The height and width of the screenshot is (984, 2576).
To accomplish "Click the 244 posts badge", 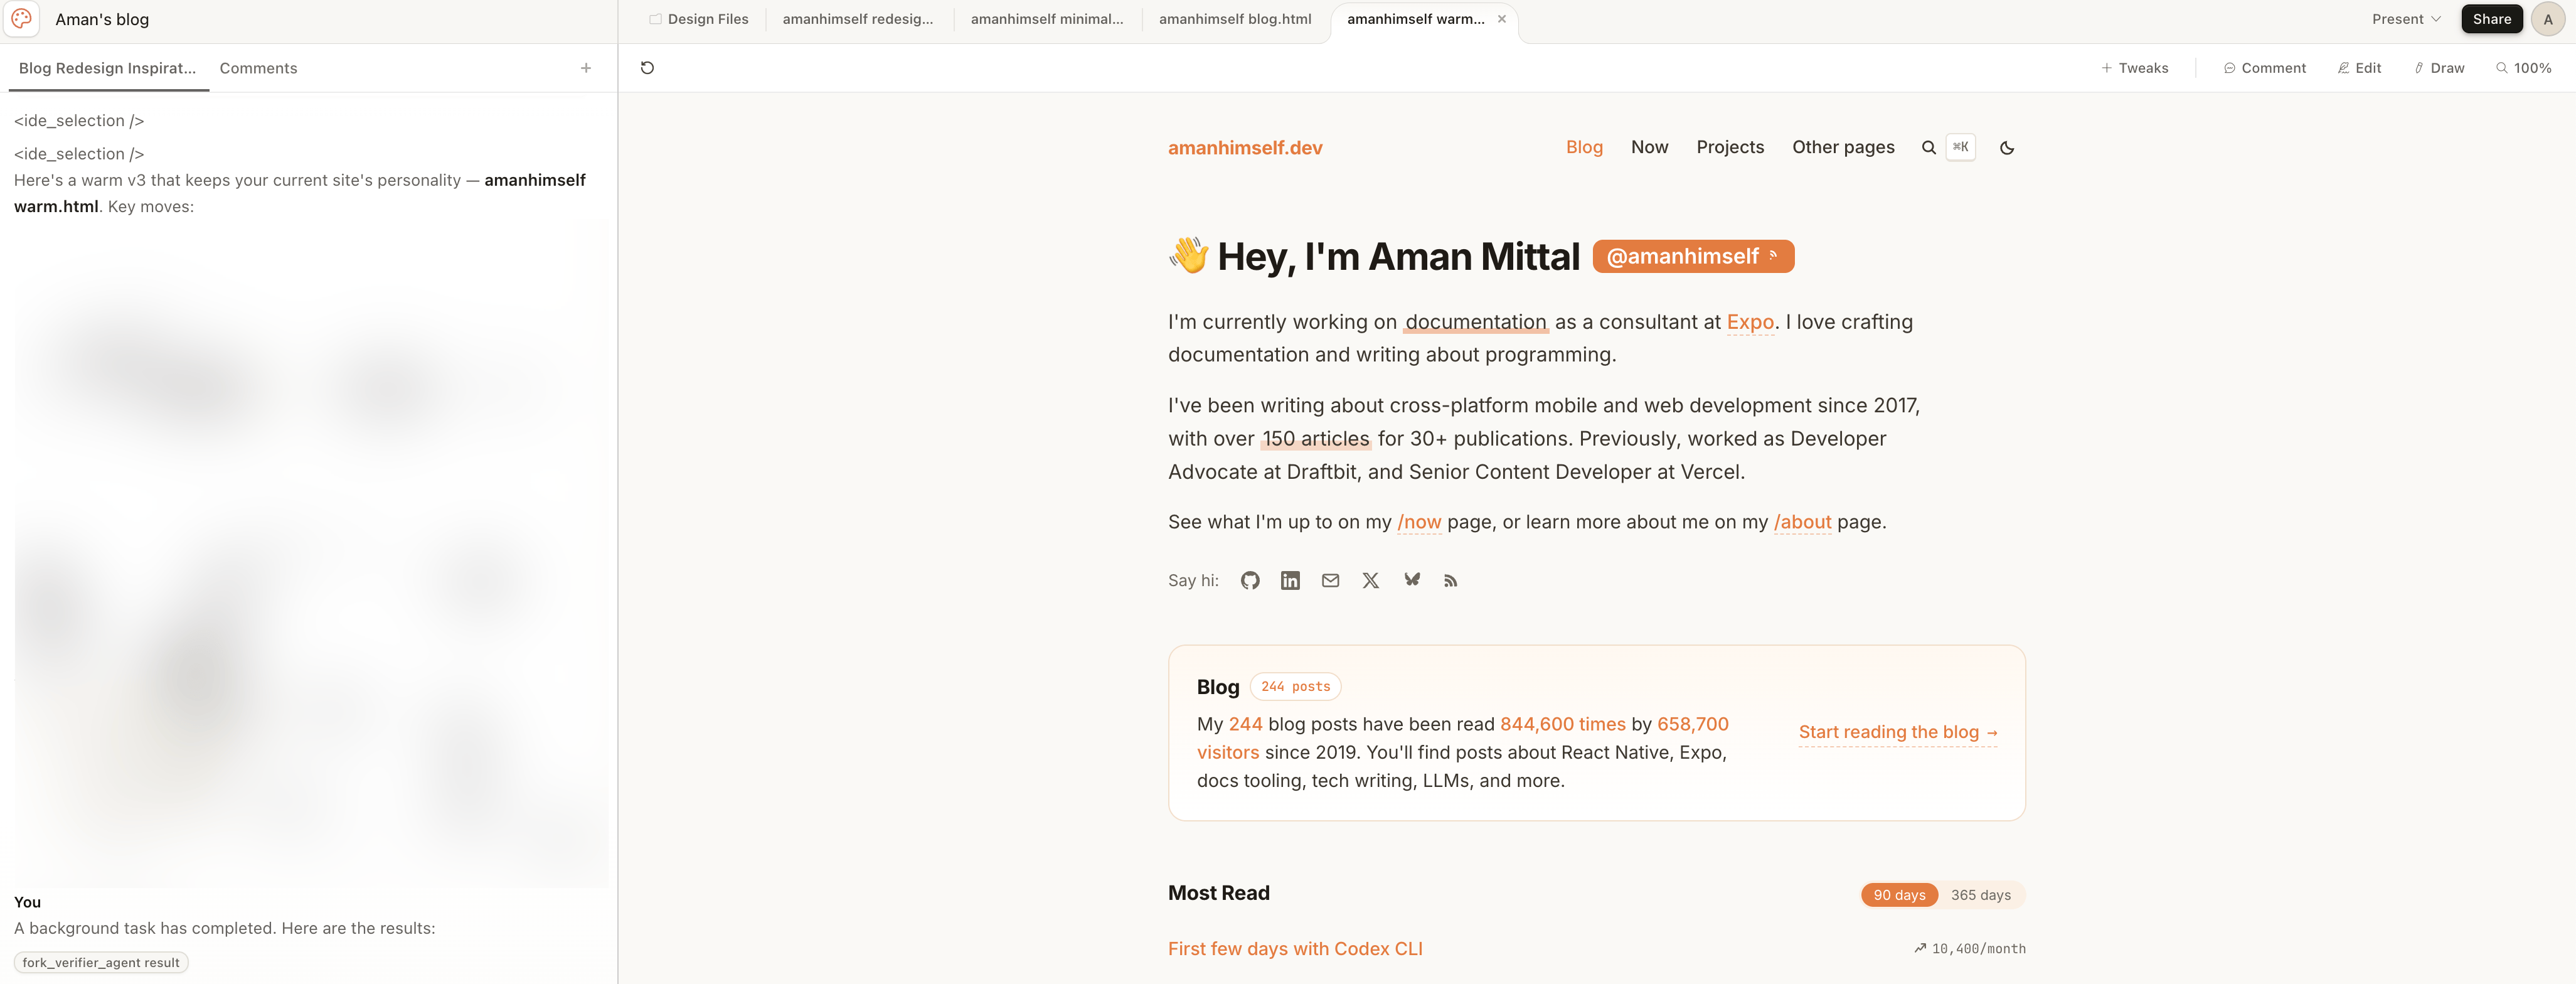I will coord(1295,687).
